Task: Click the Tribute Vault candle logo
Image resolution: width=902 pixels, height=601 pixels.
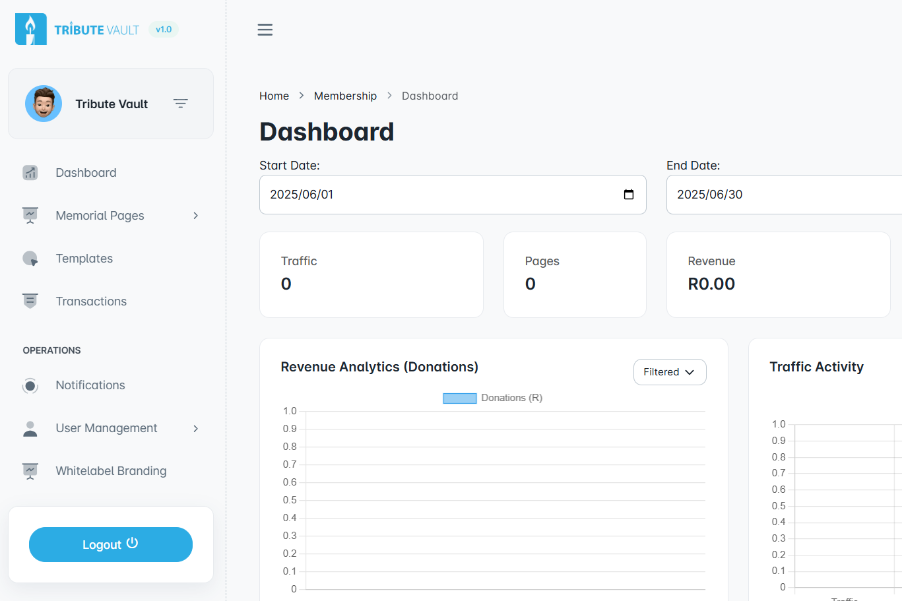Action: (x=30, y=30)
